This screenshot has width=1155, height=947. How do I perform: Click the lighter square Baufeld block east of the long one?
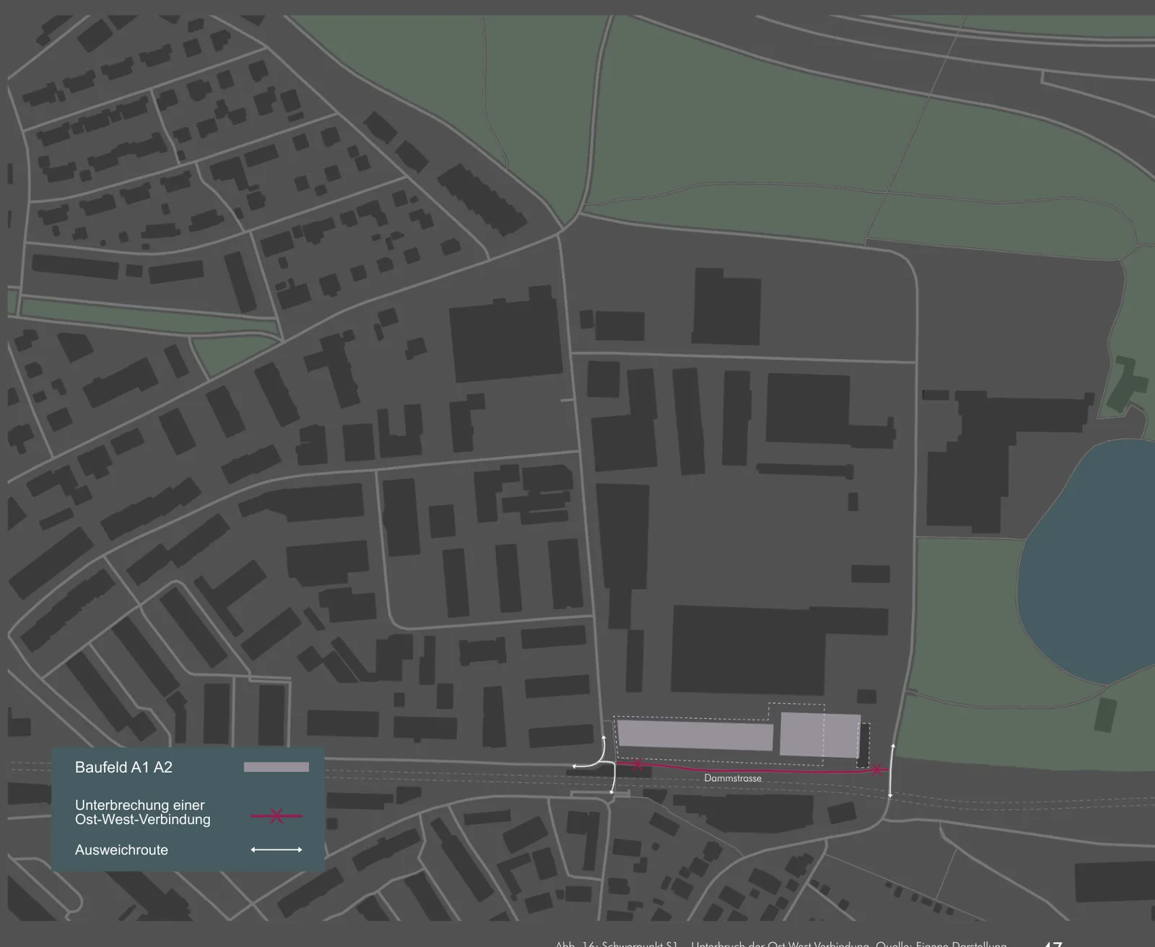[x=820, y=736]
